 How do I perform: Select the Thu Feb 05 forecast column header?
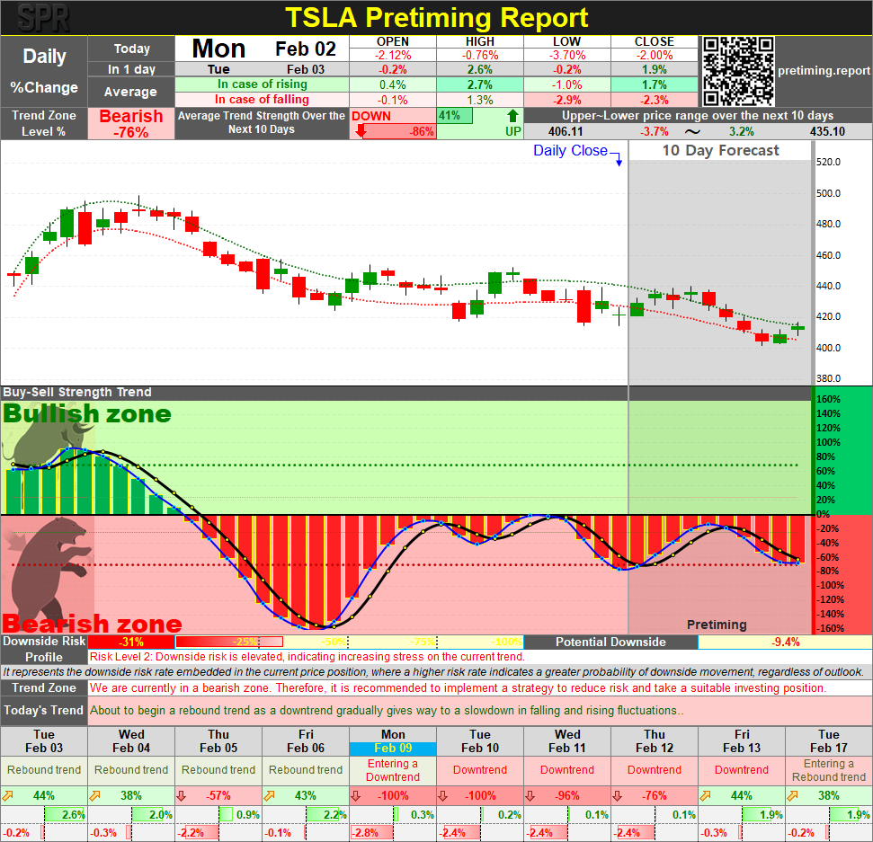coord(218,741)
